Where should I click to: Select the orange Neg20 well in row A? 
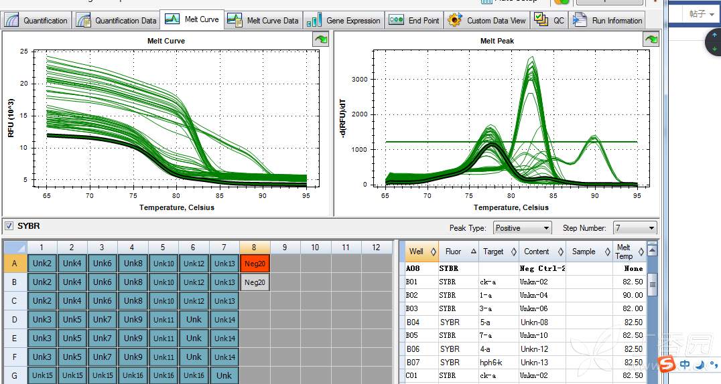tap(255, 264)
